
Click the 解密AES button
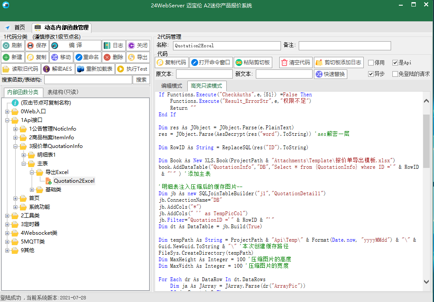(58, 69)
